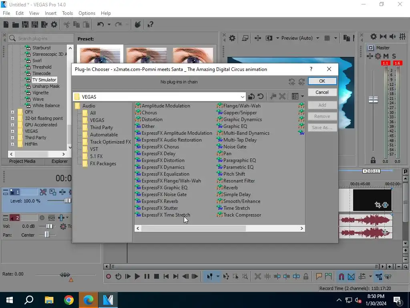Image resolution: width=410 pixels, height=308 pixels.
Task: Toggle Ignore Event Grouping icon
Action: click(388, 277)
